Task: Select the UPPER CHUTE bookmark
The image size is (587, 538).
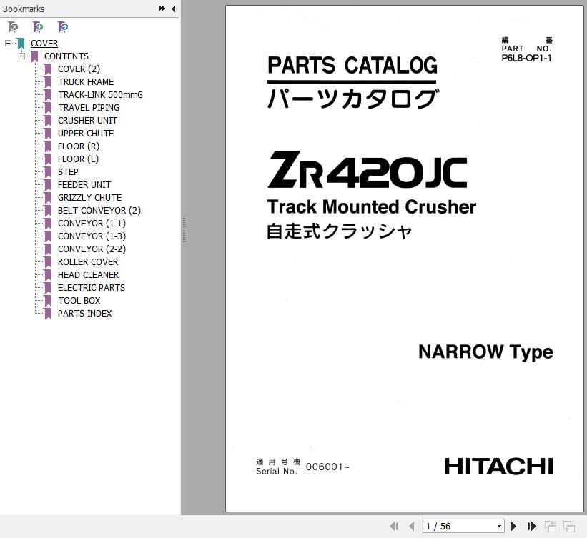Action: [86, 133]
